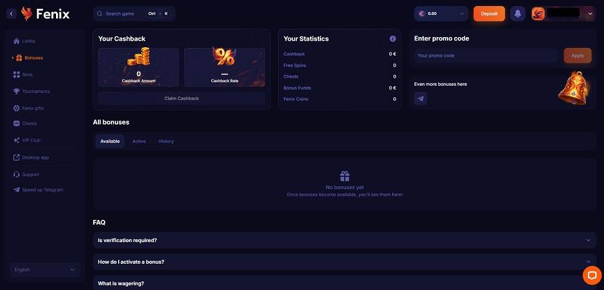This screenshot has height=290, width=604.
Task: Click the orange Deposit button
Action: click(489, 13)
